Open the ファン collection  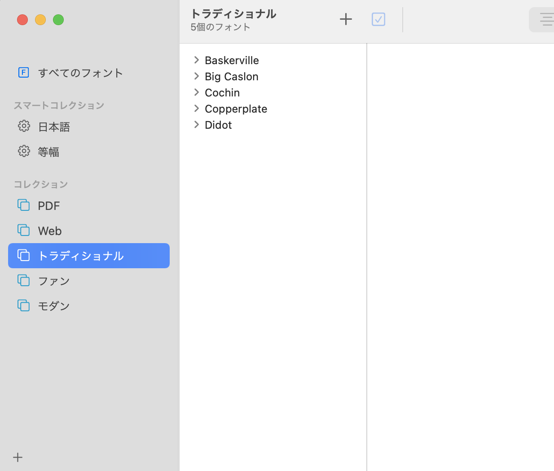coord(54,281)
